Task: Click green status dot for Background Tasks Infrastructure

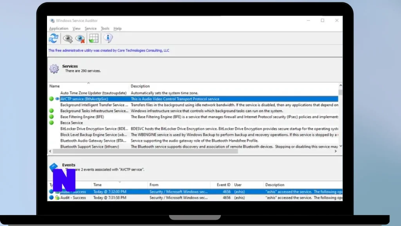Action: coord(51,111)
